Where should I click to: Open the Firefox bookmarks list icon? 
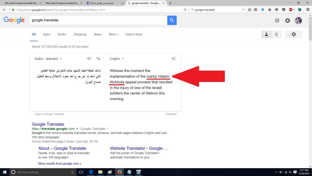256,9
